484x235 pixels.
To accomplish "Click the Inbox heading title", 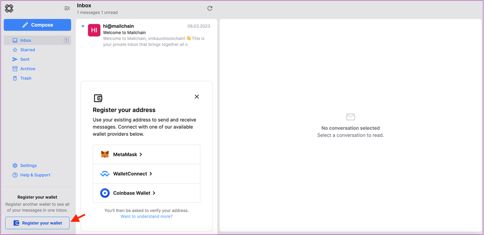I will pyautogui.click(x=84, y=6).
